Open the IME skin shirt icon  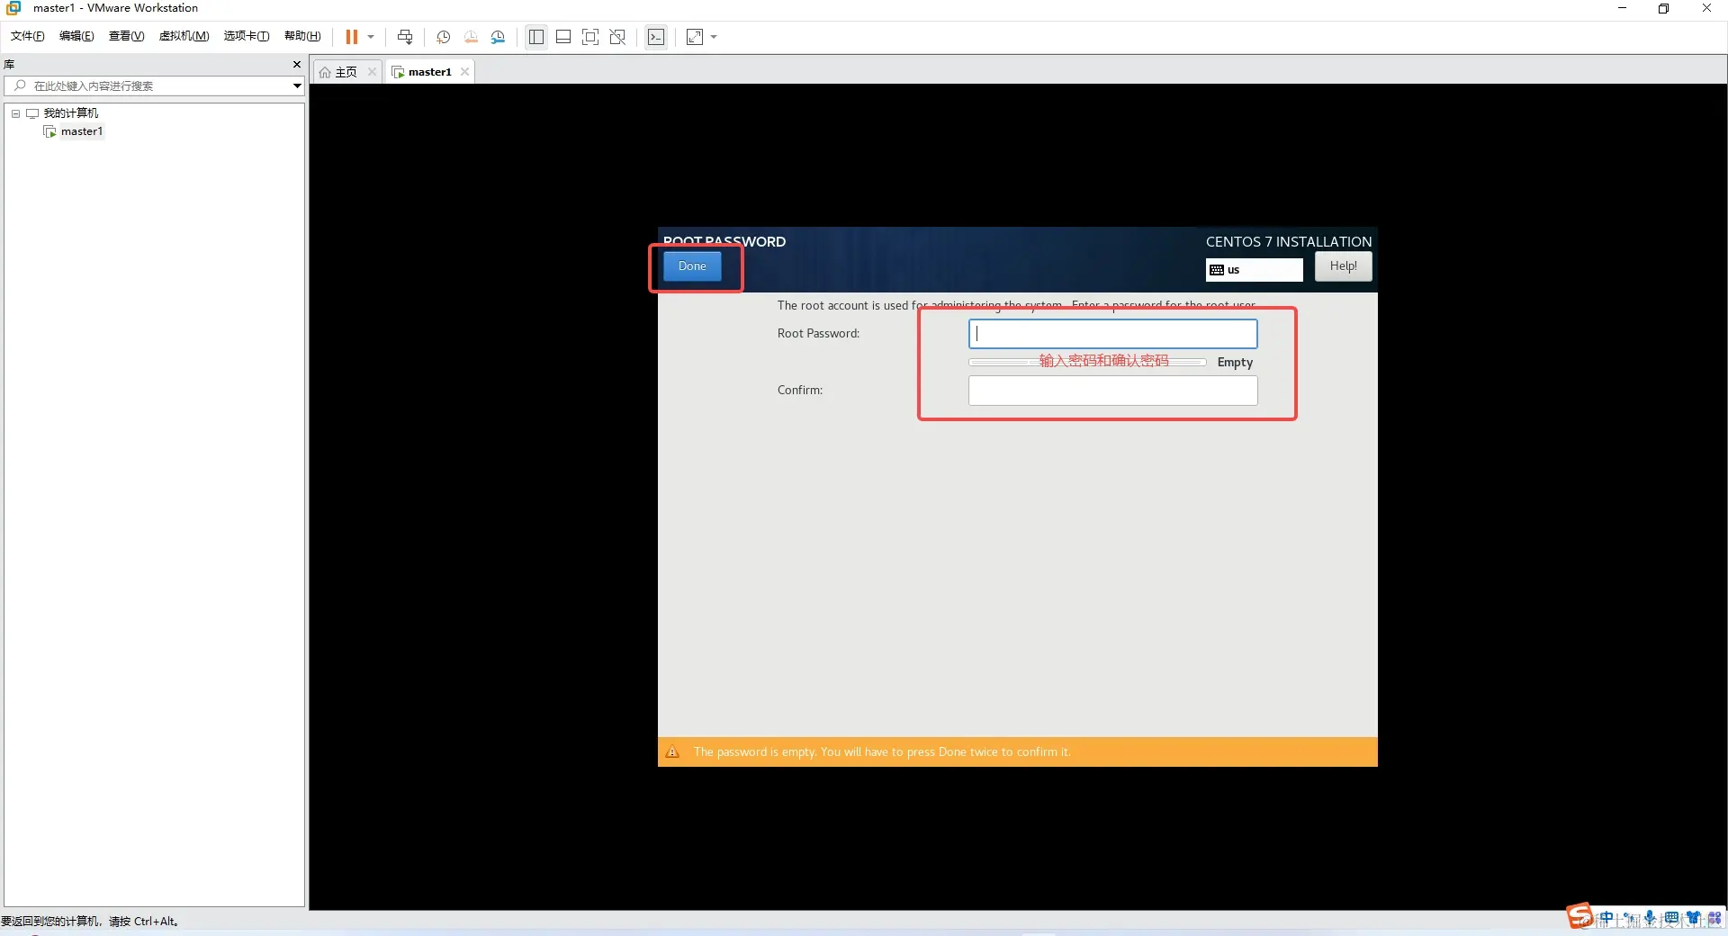[1693, 919]
